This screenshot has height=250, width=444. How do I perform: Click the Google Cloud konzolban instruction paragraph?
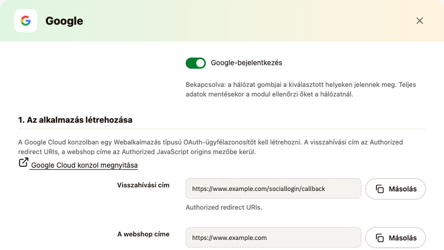coord(210,147)
